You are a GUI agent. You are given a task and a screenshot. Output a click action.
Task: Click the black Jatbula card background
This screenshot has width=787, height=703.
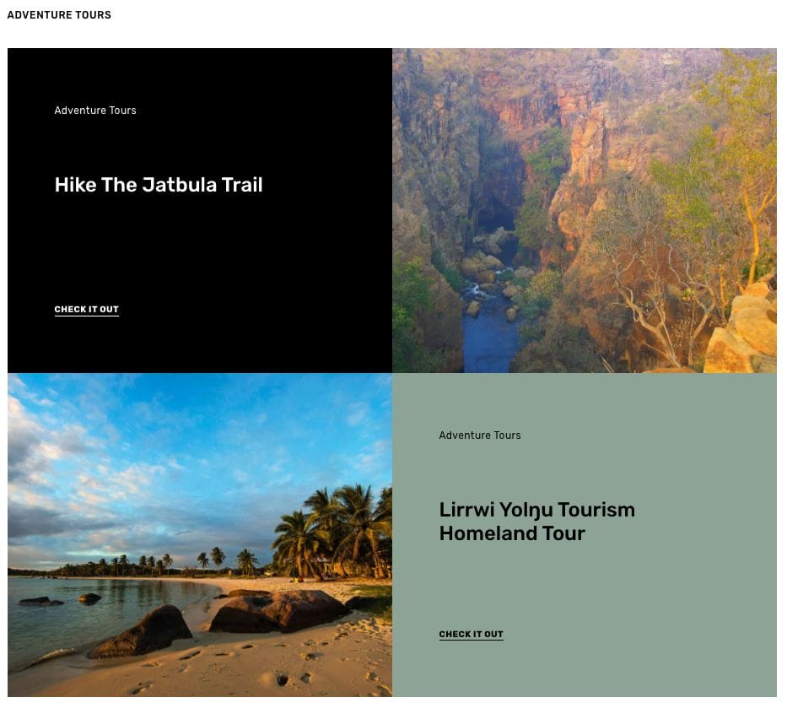[200, 241]
